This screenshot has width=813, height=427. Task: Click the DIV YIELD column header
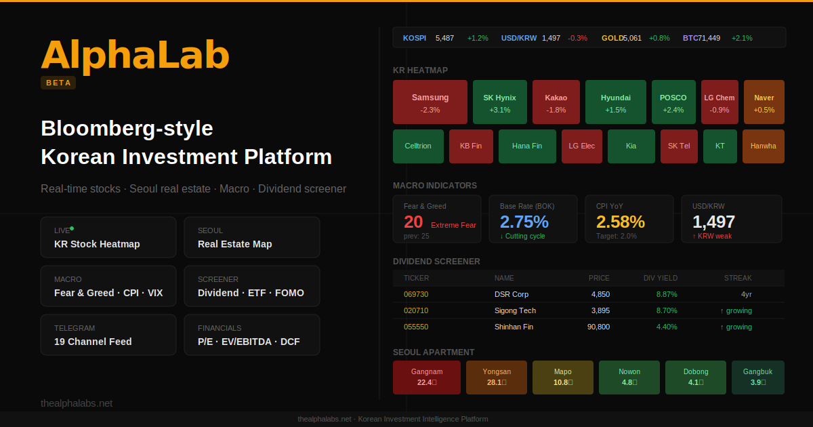[x=661, y=278]
